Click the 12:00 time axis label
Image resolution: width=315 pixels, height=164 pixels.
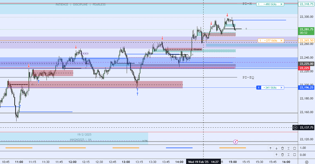click(72, 162)
